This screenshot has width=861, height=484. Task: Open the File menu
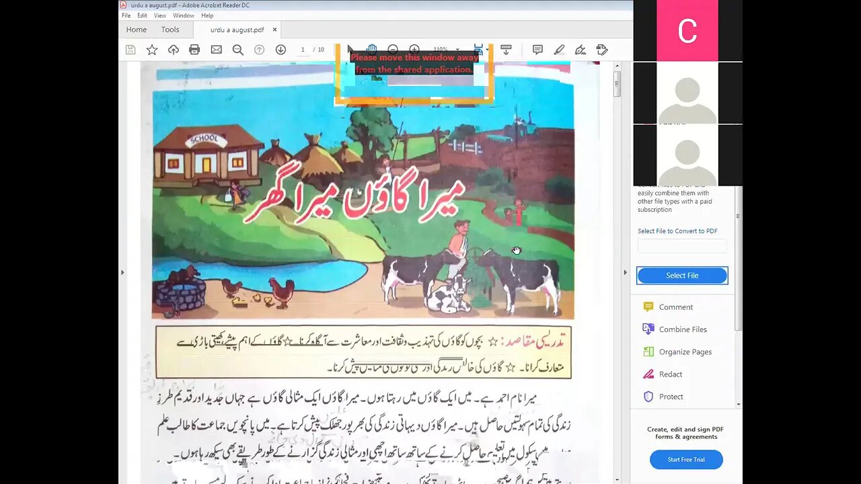126,15
